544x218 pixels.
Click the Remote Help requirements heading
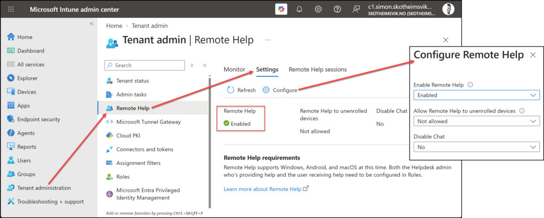[x=261, y=158]
